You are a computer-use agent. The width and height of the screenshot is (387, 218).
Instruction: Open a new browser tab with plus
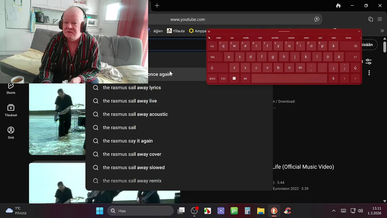[157, 5]
